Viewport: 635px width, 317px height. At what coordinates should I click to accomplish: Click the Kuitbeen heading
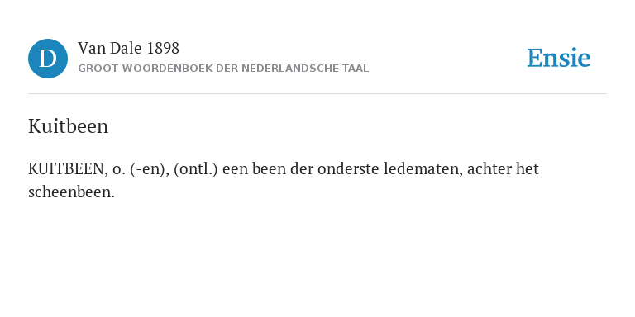68,126
